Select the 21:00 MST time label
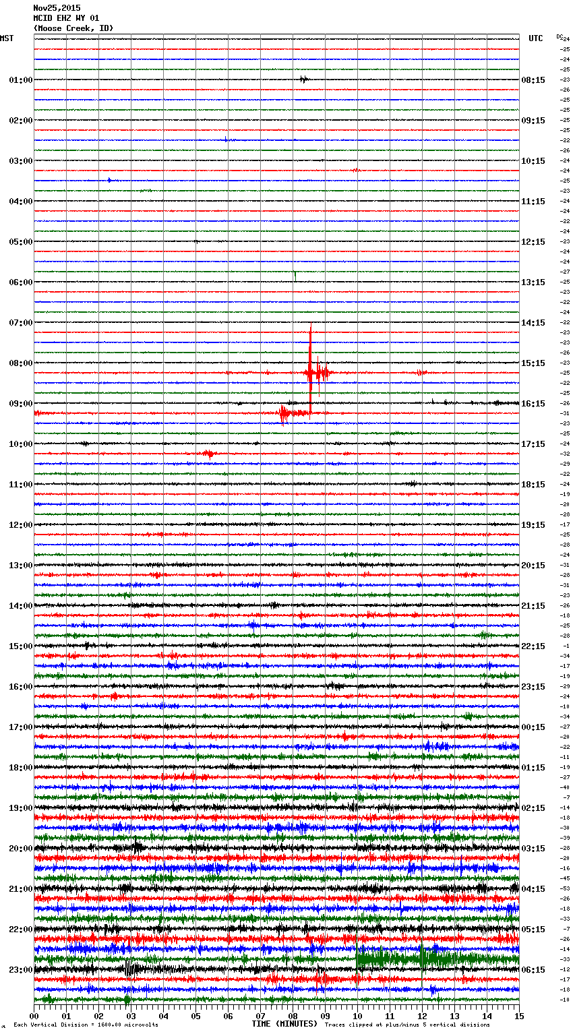This screenshot has width=573, height=1034. (x=21, y=889)
